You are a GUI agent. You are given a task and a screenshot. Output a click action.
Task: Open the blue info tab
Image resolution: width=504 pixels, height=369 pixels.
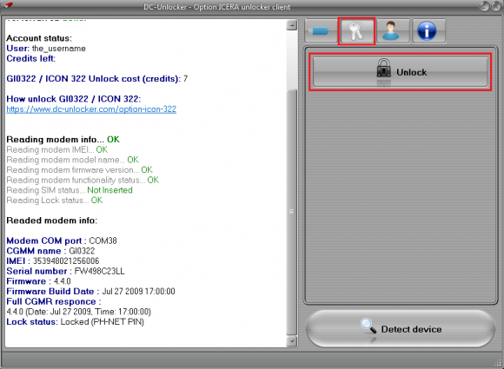coord(428,31)
